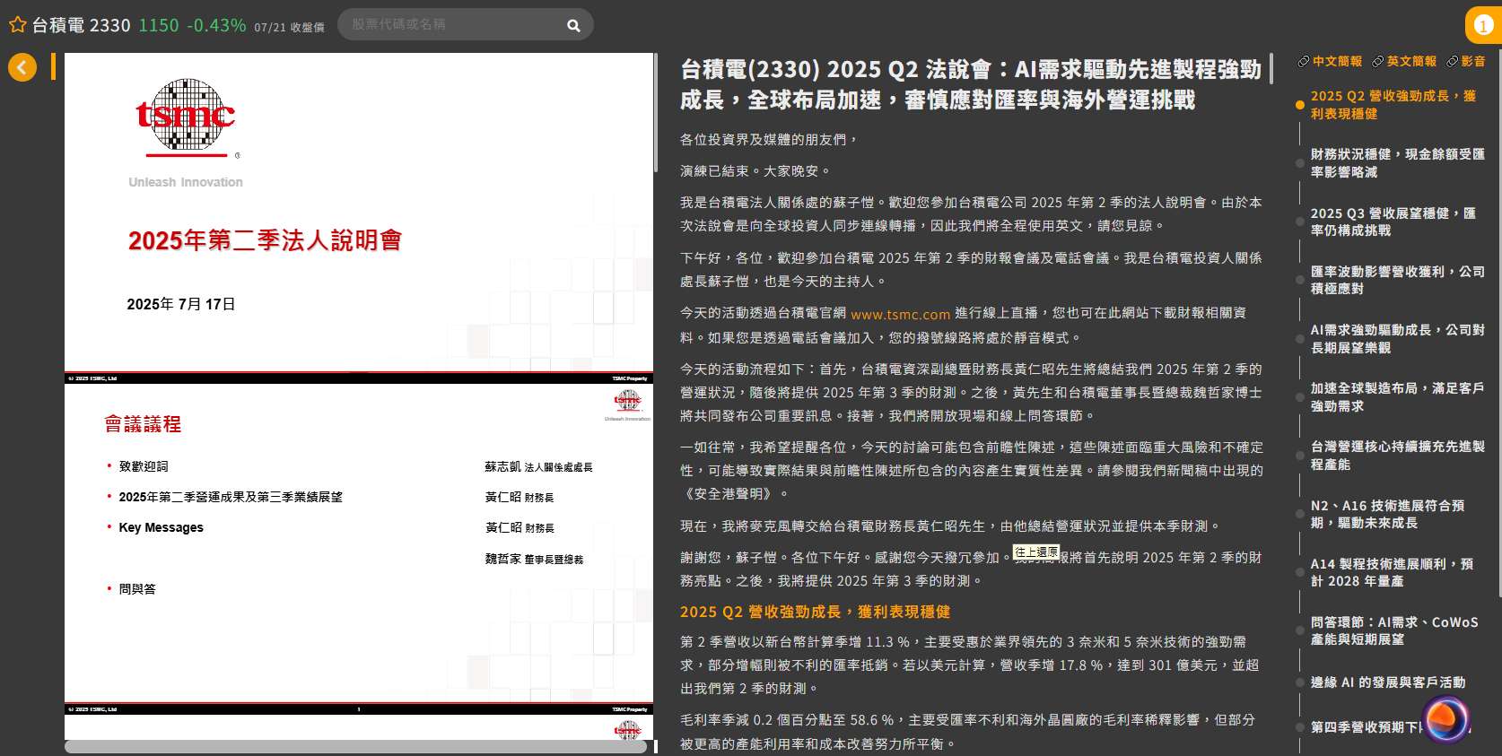Click the orange transcript heading 2025 Q2 營收強勁成長，獲利表現穩健
The height and width of the screenshot is (756, 1502).
pyautogui.click(x=815, y=612)
